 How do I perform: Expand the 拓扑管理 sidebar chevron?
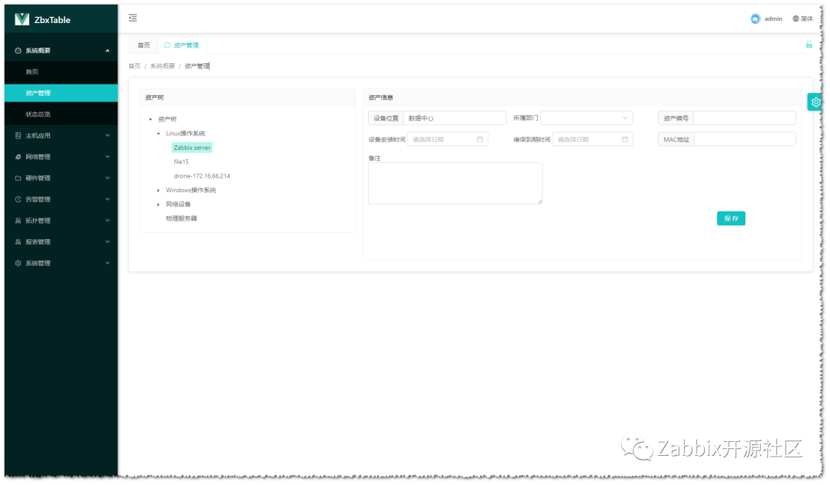point(108,221)
